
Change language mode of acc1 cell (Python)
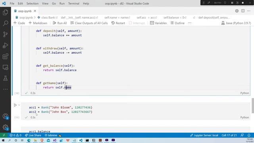click(244, 118)
